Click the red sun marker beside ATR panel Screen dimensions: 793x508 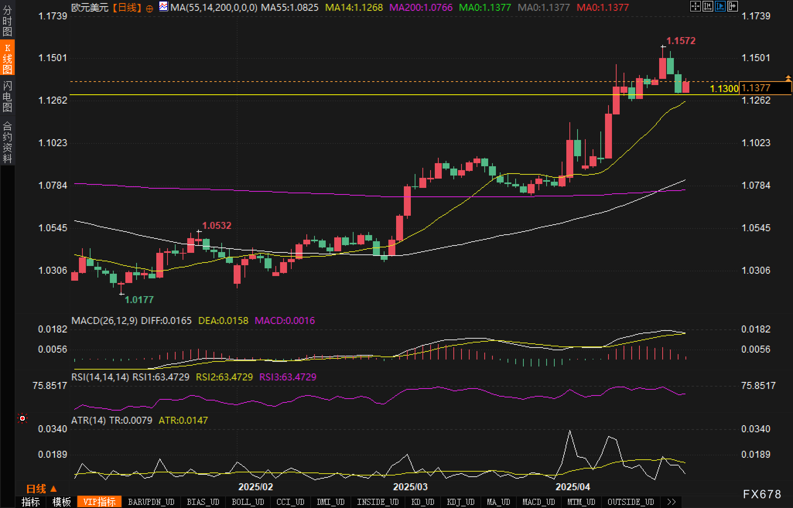[x=22, y=418]
